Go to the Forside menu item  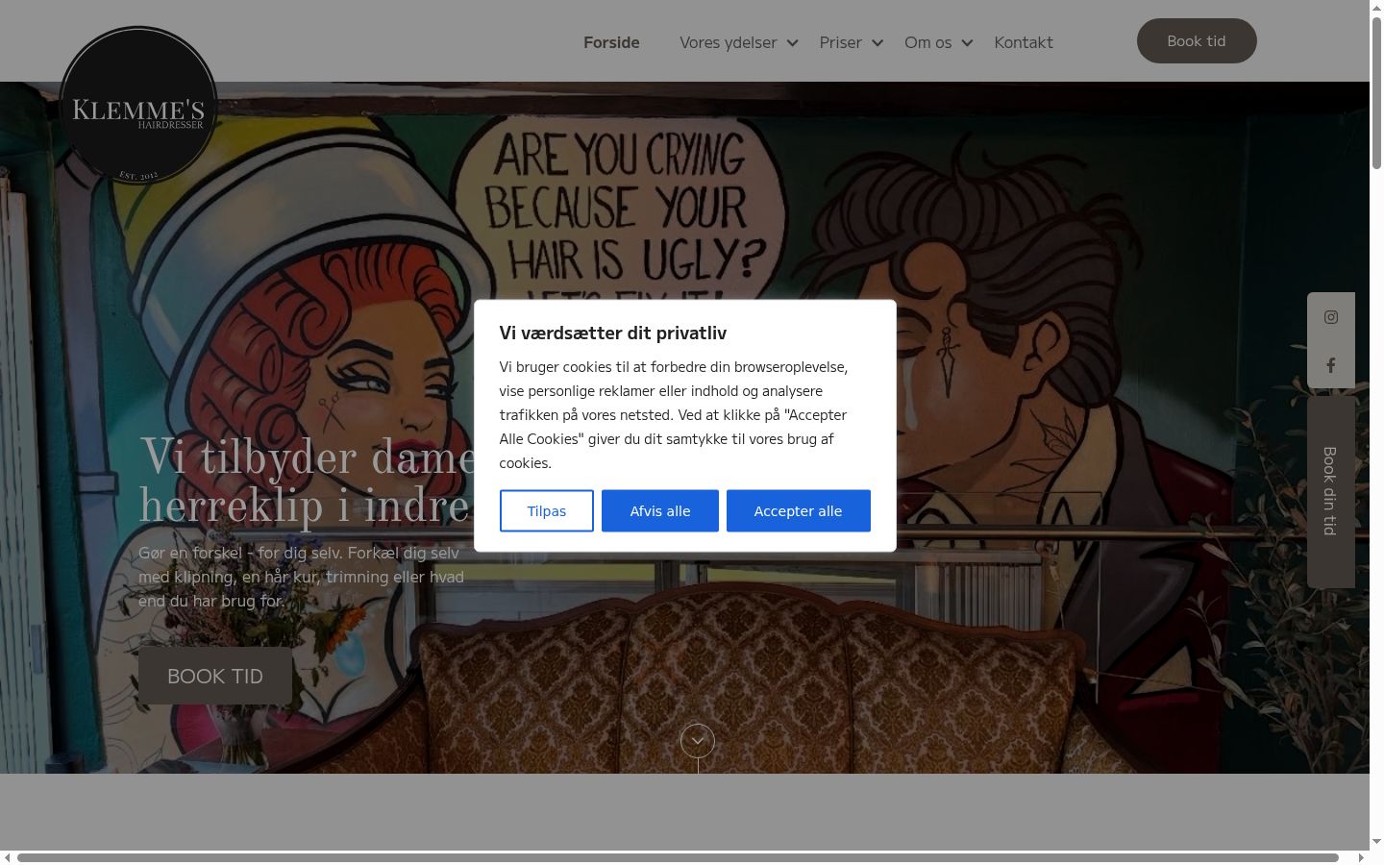pos(611,42)
